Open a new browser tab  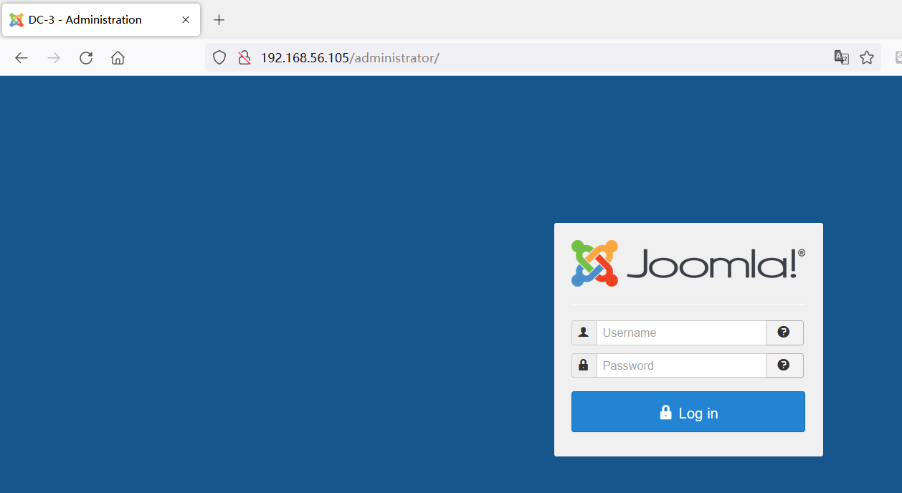(219, 20)
